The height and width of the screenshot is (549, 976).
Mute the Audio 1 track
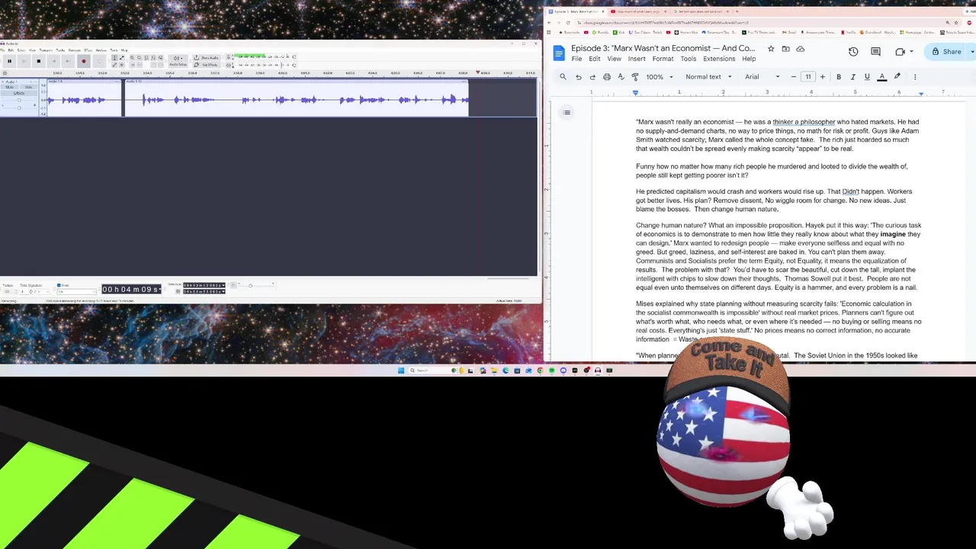tap(9, 87)
